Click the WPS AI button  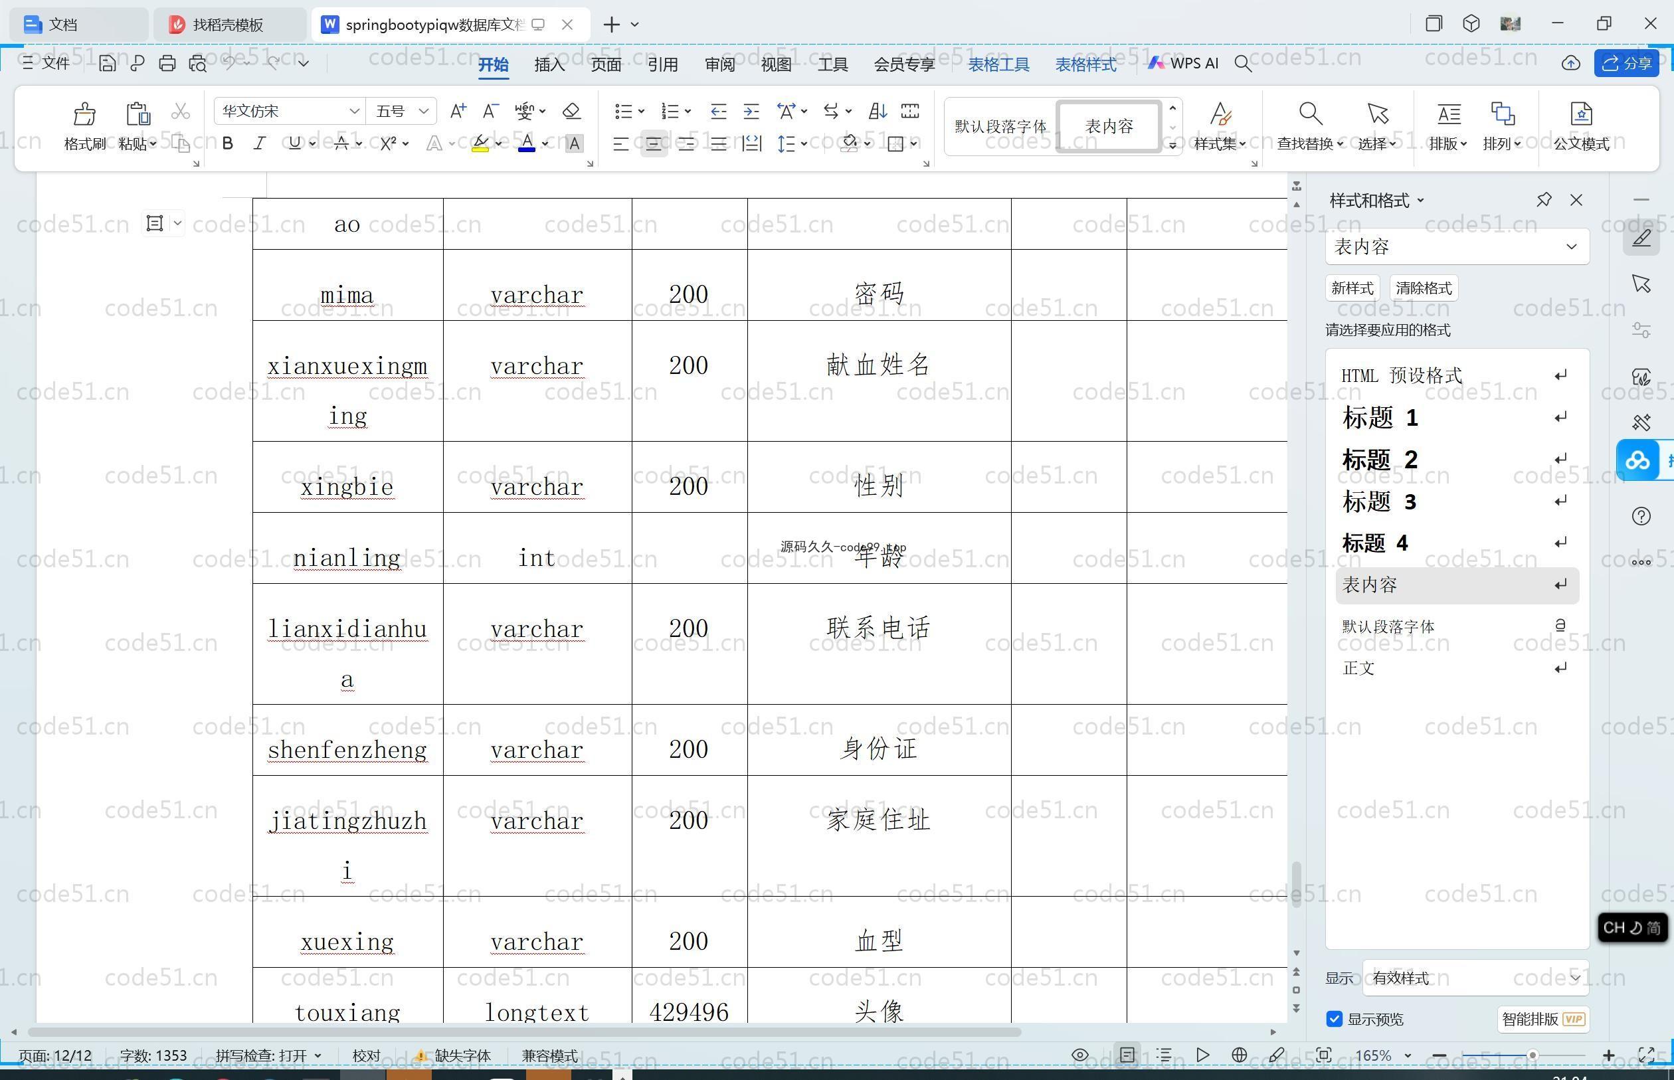[1183, 63]
